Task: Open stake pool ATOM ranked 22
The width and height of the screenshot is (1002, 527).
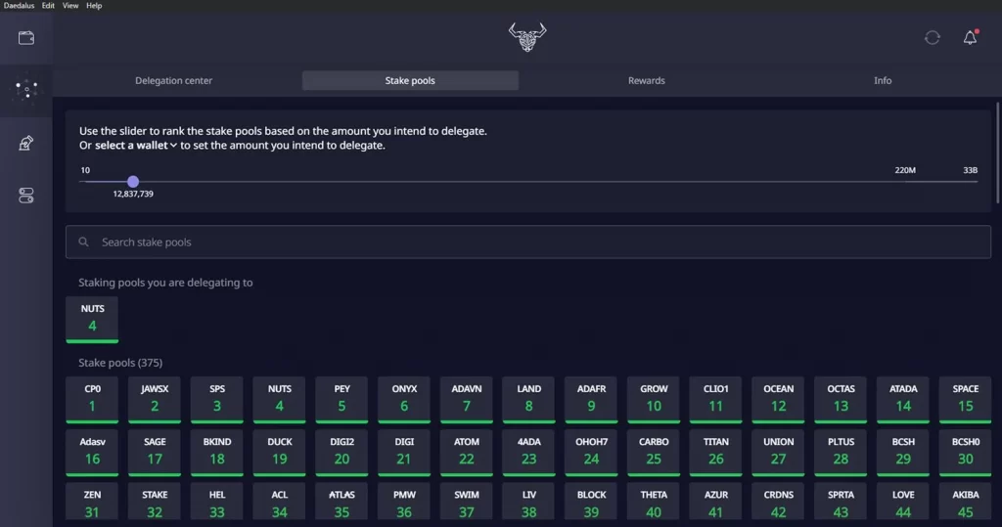Action: click(x=467, y=453)
